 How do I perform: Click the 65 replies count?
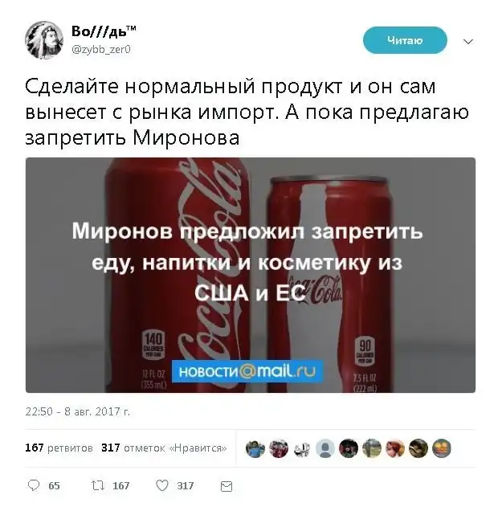pyautogui.click(x=55, y=485)
